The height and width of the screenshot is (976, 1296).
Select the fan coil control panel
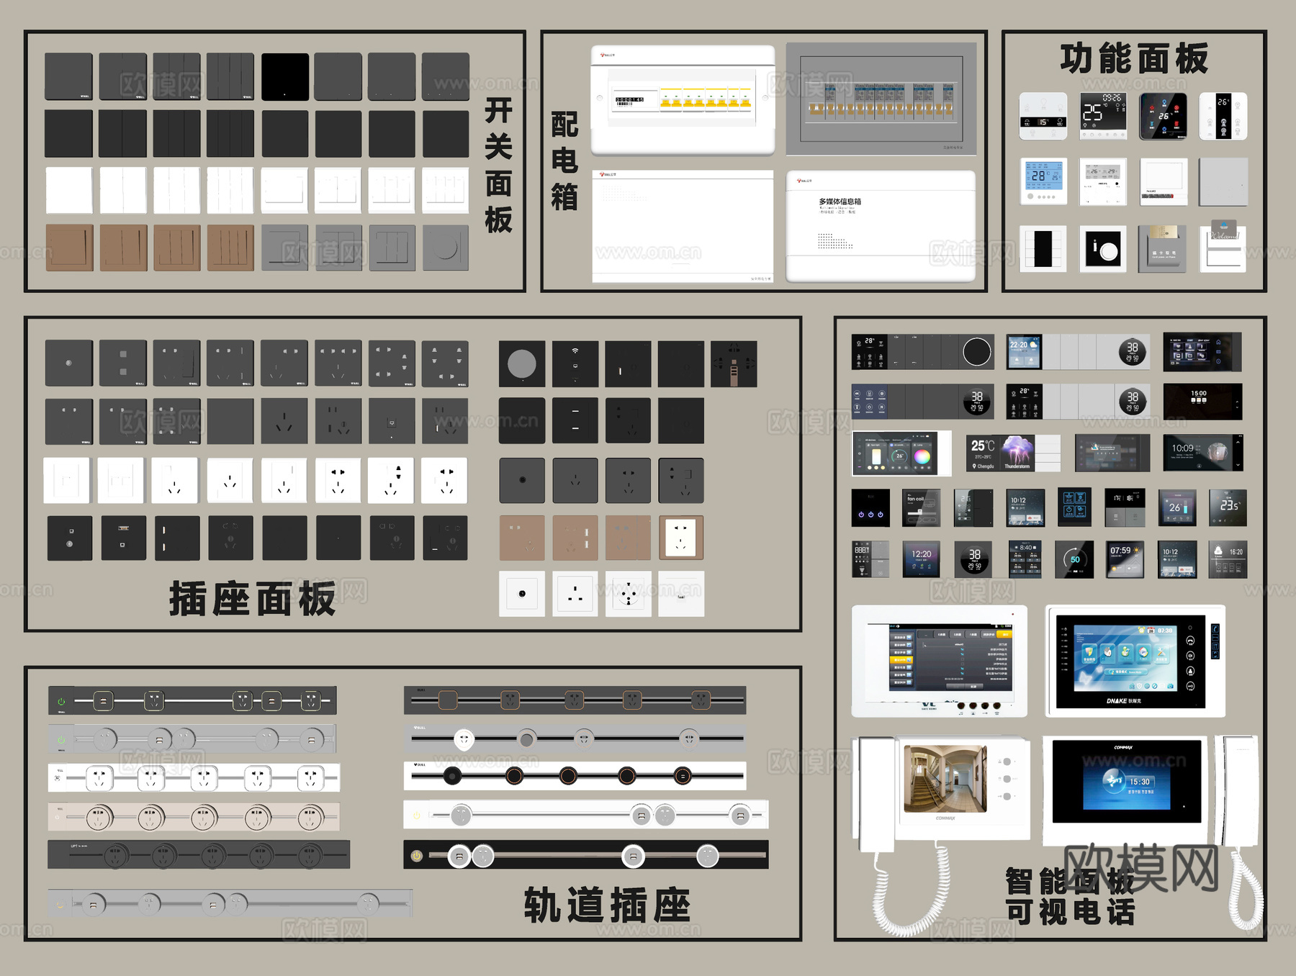tap(922, 507)
